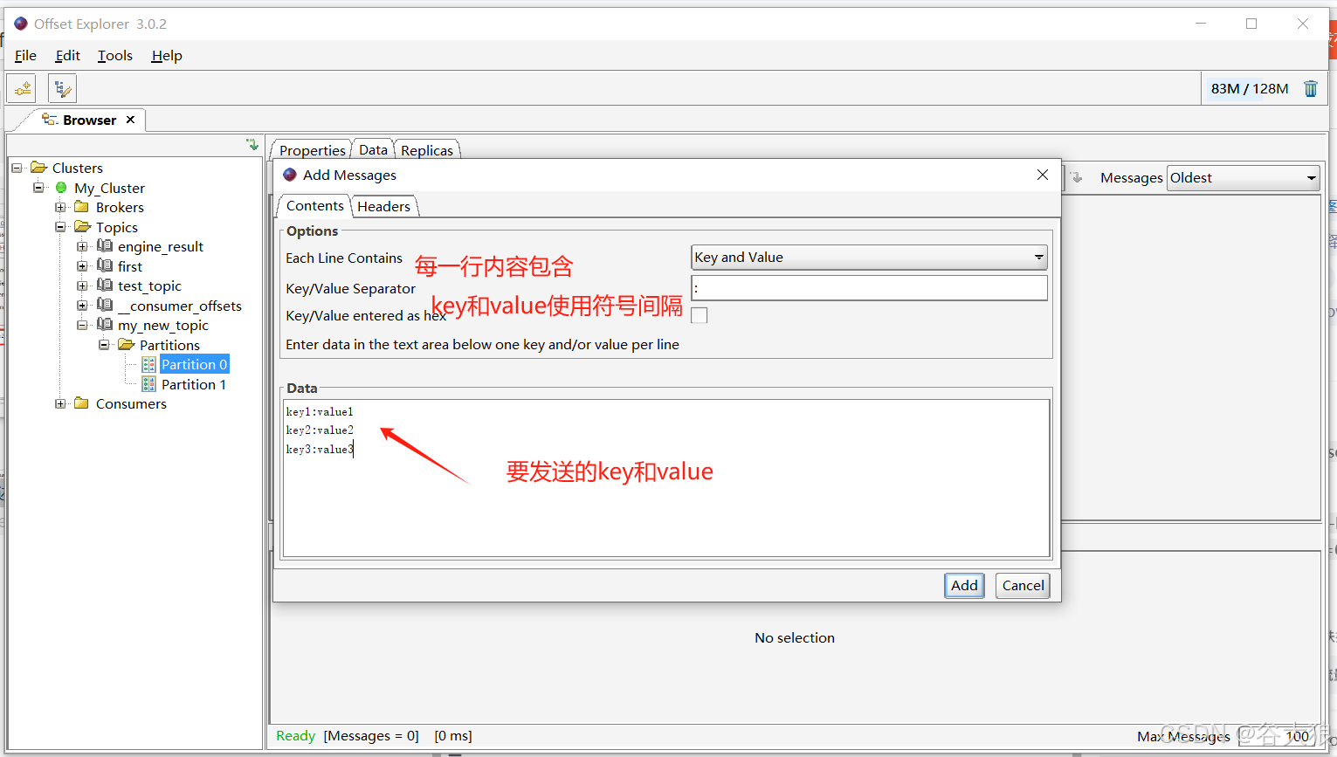Select the Partition 1 icon in tree
Viewport: 1337px width, 757px height.
pyautogui.click(x=148, y=384)
